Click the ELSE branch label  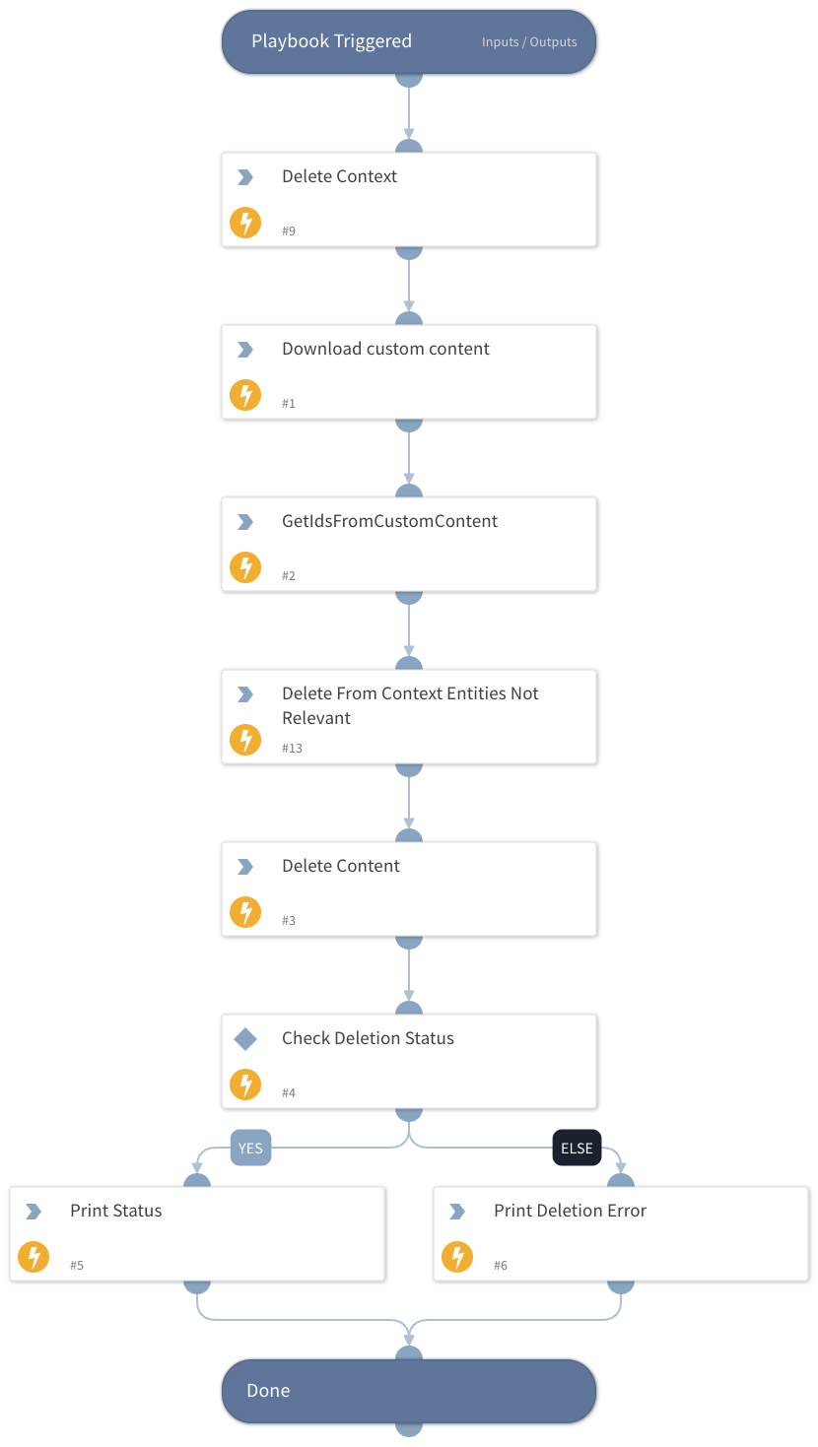coord(577,1149)
